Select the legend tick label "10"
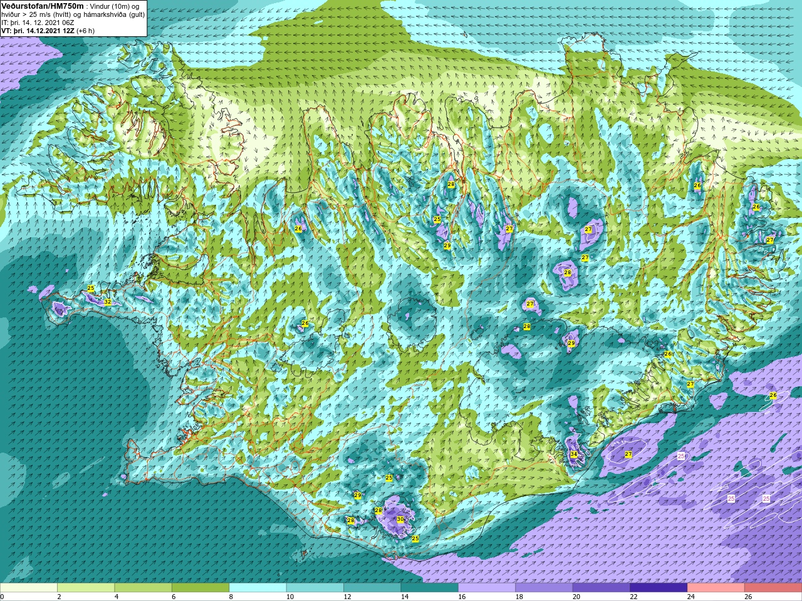 tap(289, 597)
